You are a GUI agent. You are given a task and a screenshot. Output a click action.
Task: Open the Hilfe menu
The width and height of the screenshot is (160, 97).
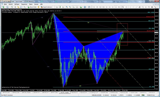(x=41, y=4)
